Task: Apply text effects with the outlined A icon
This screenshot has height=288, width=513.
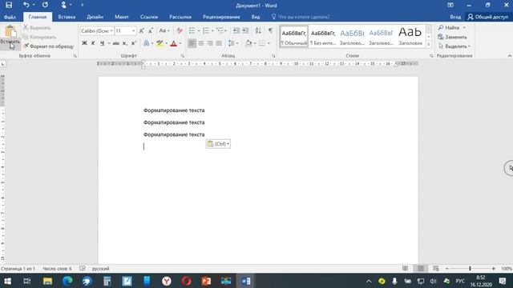Action: (x=146, y=43)
